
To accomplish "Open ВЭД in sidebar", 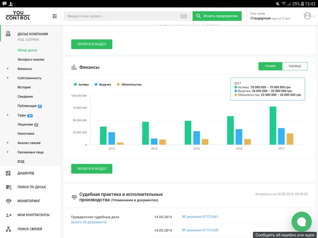I will [x=21, y=162].
